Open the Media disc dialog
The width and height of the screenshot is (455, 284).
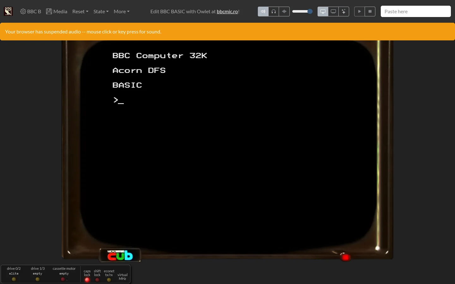coord(57,11)
